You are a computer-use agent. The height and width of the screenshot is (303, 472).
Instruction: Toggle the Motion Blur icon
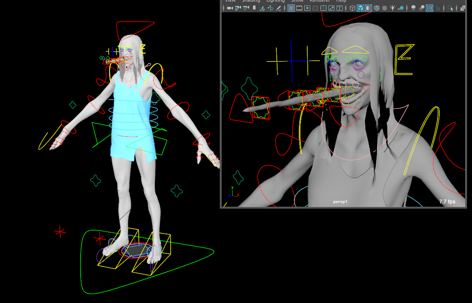click(x=422, y=8)
